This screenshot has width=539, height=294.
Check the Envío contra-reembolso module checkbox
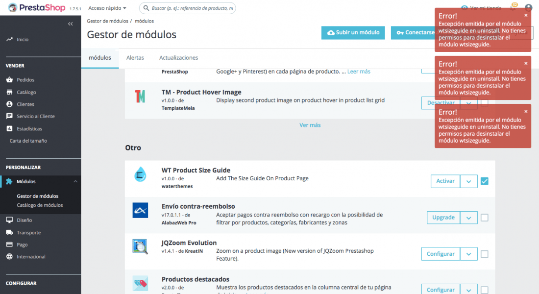tap(484, 218)
